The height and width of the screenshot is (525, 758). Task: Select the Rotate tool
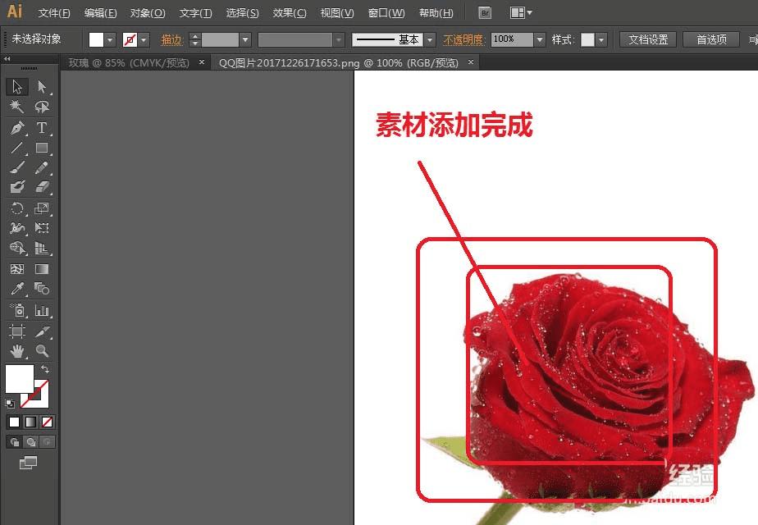pyautogui.click(x=17, y=208)
